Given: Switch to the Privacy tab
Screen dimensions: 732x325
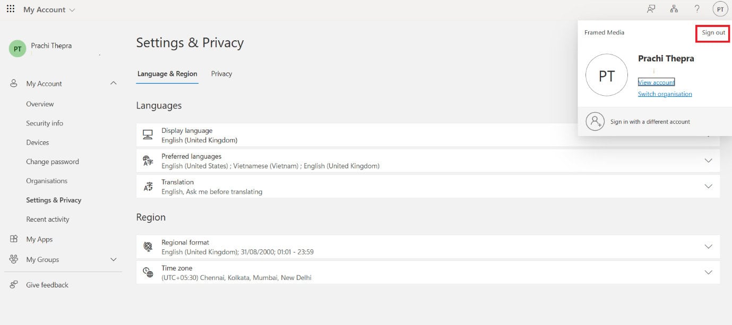Looking at the screenshot, I should 221,74.
